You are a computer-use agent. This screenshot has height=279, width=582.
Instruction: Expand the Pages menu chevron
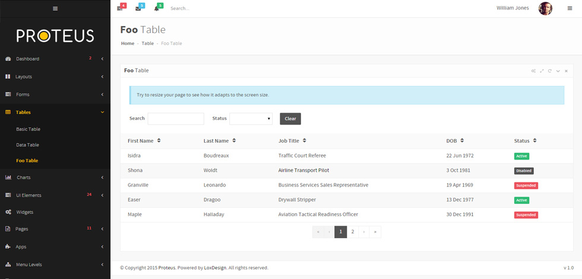pos(102,229)
